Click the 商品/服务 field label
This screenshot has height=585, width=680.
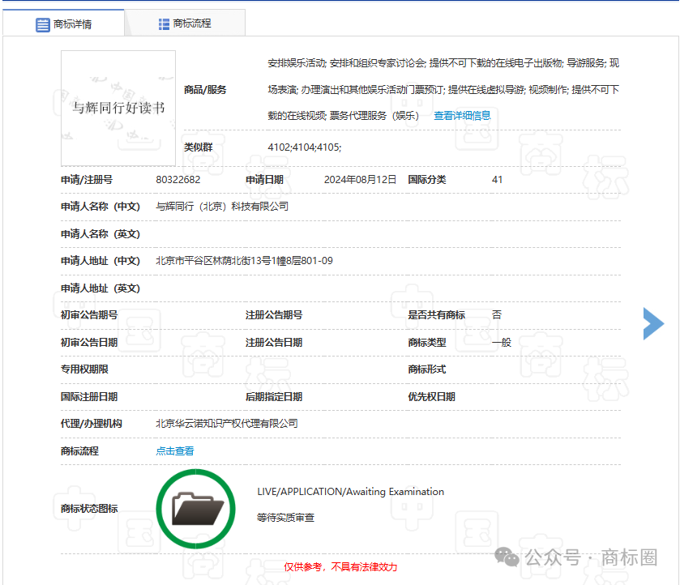(205, 90)
